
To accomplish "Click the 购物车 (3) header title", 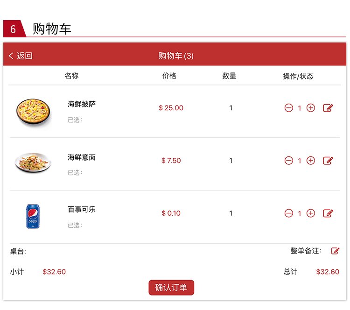I will point(176,56).
